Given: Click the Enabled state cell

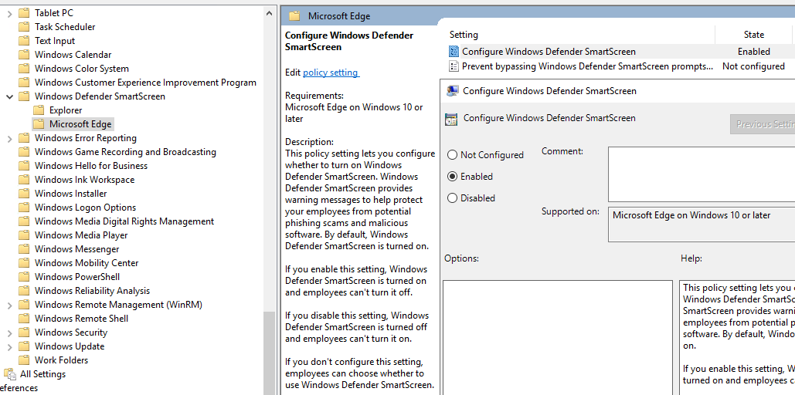Looking at the screenshot, I should coord(754,51).
